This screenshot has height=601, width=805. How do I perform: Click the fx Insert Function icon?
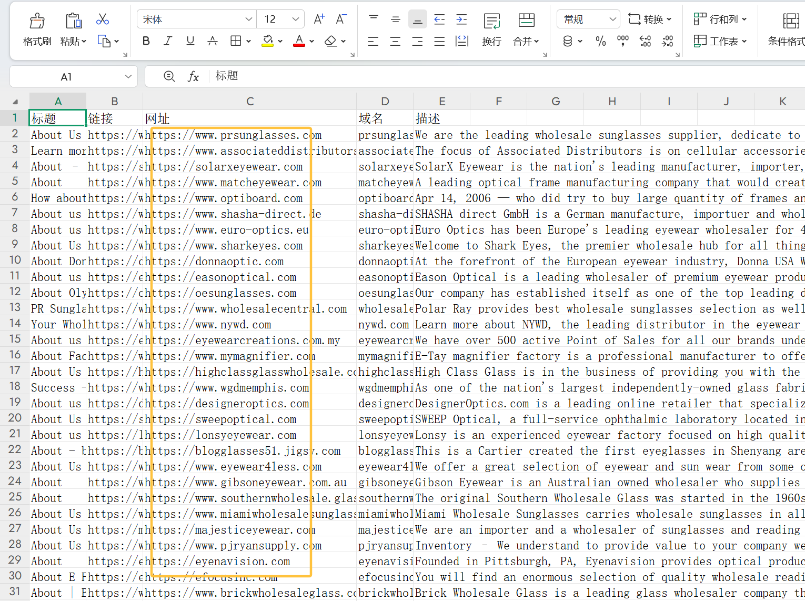[x=193, y=77]
